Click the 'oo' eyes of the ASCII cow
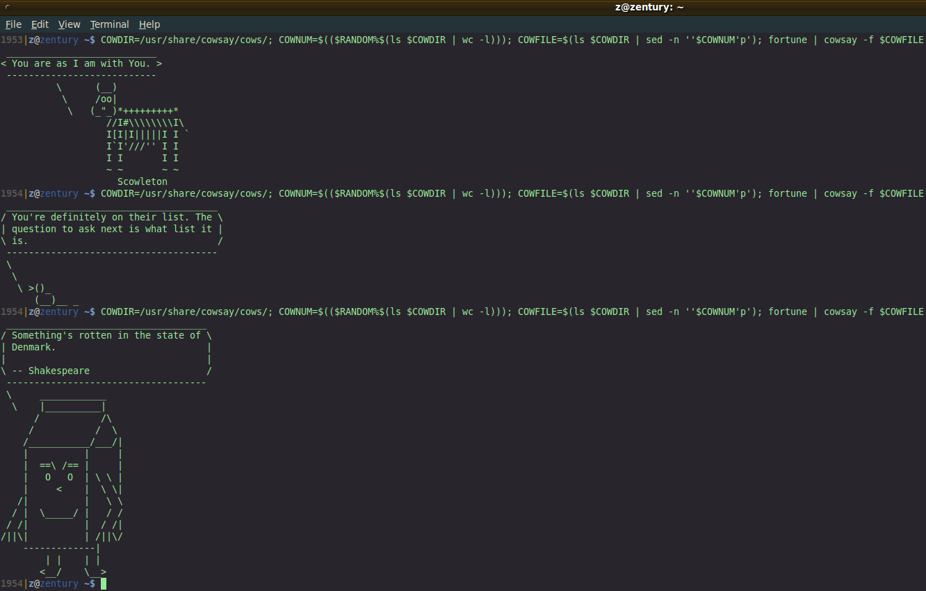Image resolution: width=926 pixels, height=591 pixels. (106, 99)
